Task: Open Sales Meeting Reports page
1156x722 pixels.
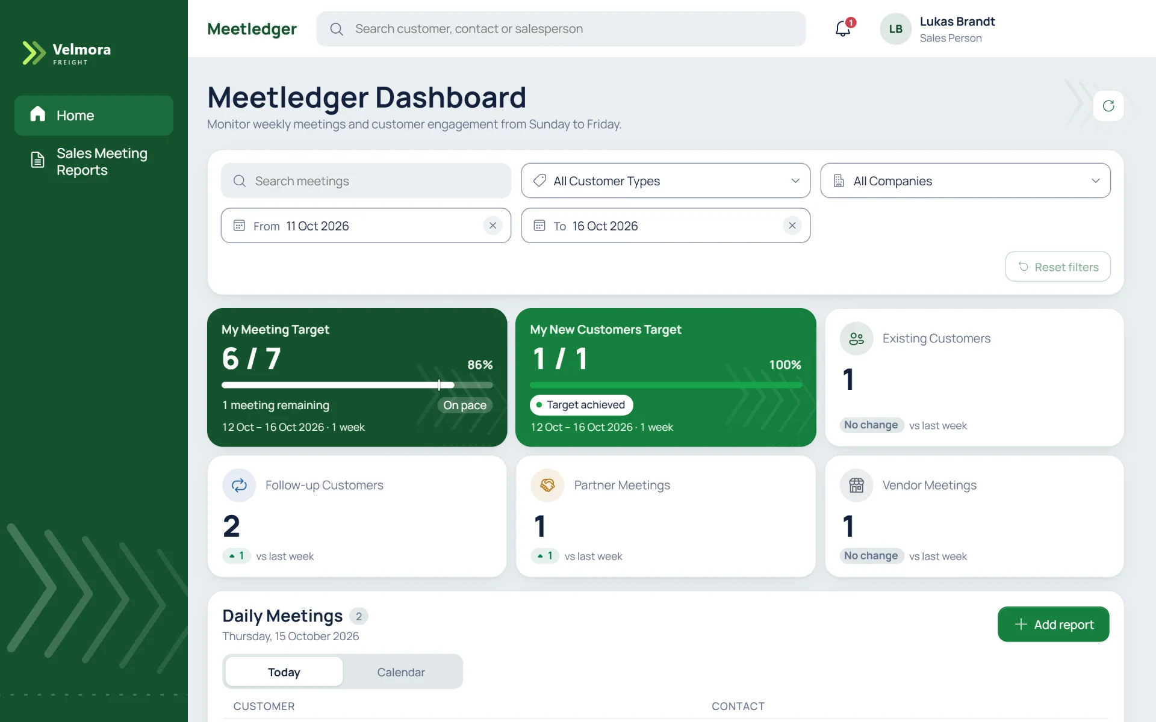Action: pyautogui.click(x=94, y=161)
